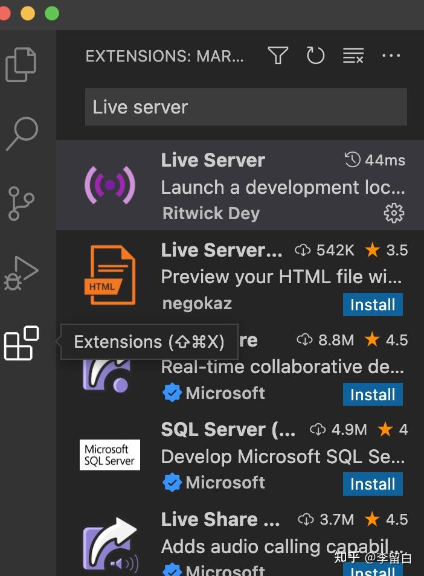The image size is (424, 576).
Task: Click the Extensions activity bar icon
Action: point(22,343)
